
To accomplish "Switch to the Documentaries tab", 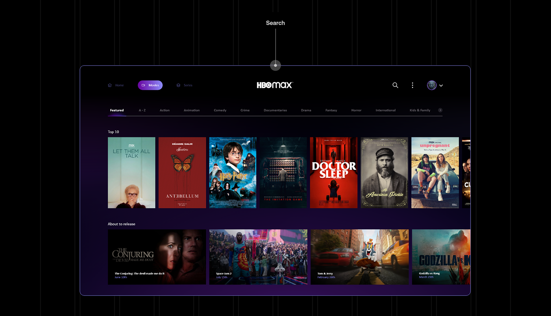I will 275,110.
